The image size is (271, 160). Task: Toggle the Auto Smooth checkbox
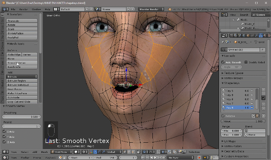click(x=223, y=62)
